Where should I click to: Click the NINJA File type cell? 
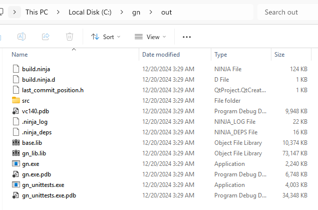(x=228, y=69)
